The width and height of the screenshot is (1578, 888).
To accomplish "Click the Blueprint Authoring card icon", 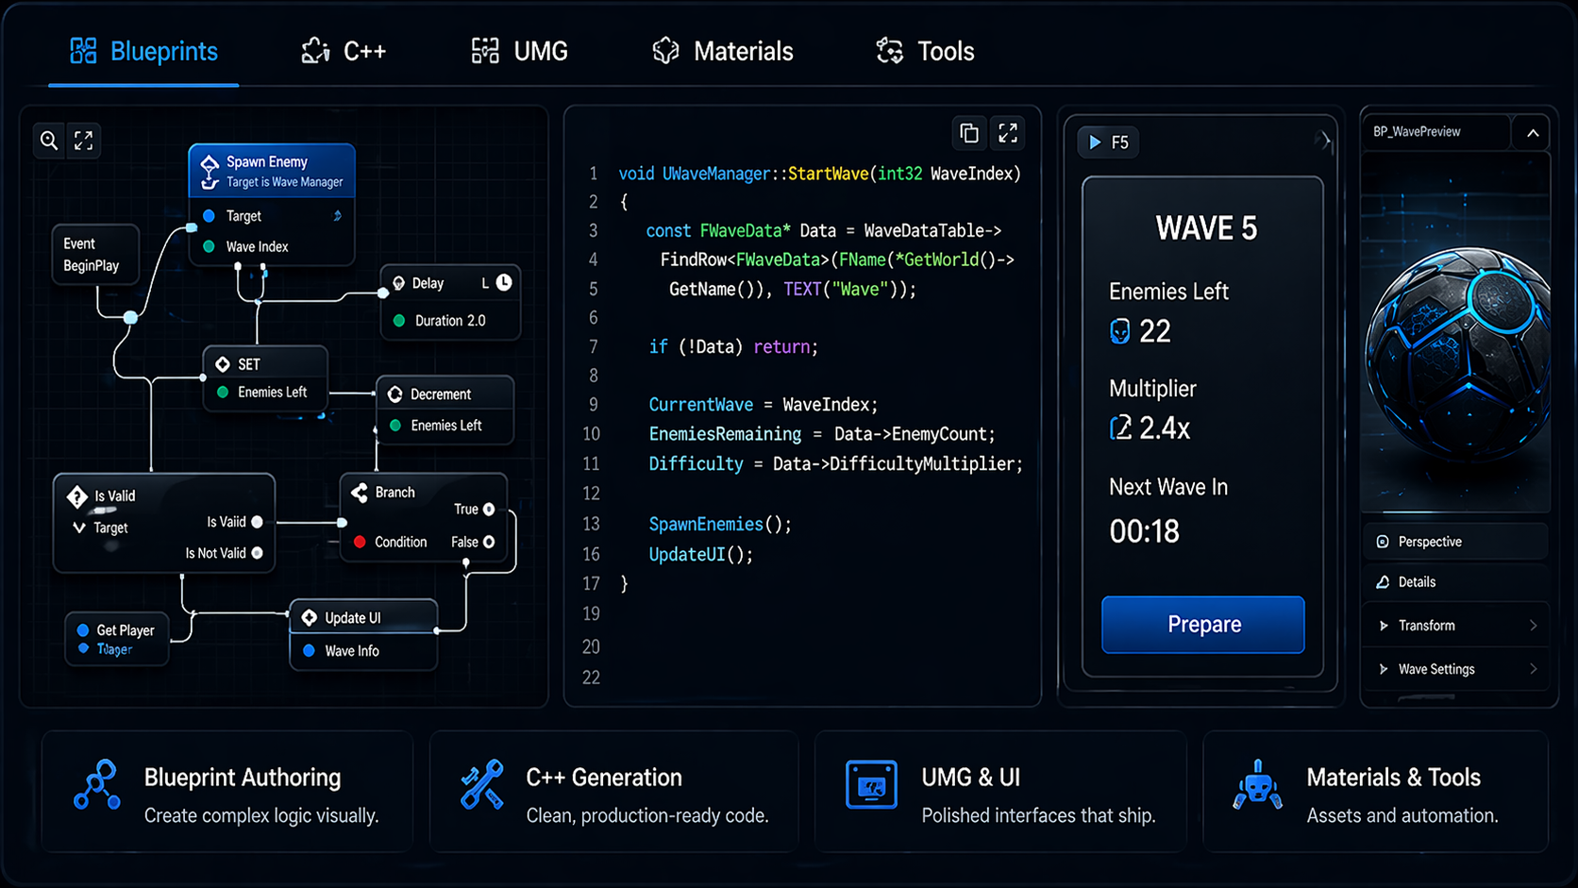I will 97,785.
